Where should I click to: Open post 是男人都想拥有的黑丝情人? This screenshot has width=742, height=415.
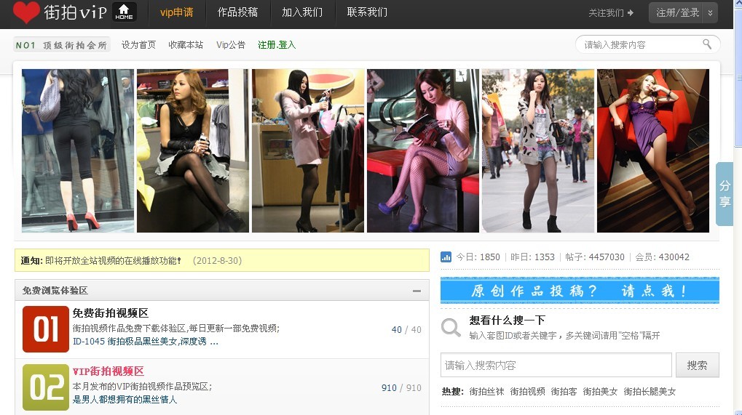pos(125,400)
